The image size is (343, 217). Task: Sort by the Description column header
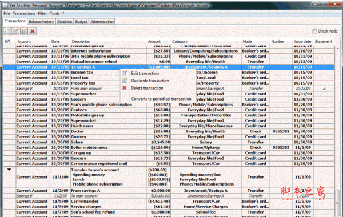(108, 41)
